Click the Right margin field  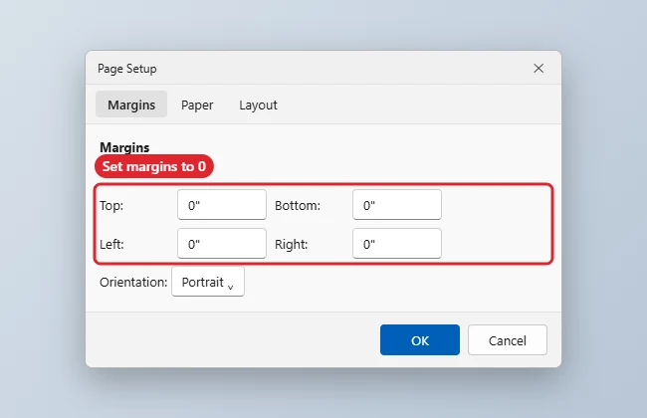tap(397, 244)
